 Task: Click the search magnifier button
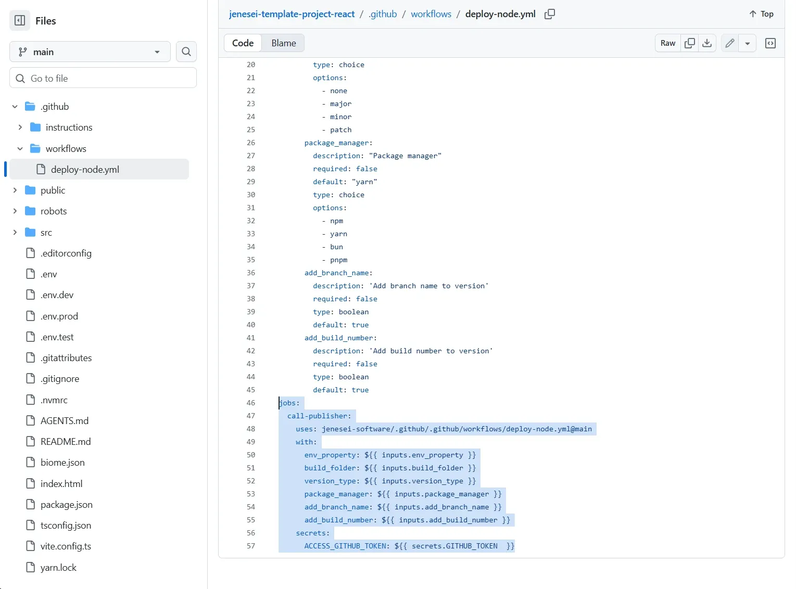tap(186, 52)
